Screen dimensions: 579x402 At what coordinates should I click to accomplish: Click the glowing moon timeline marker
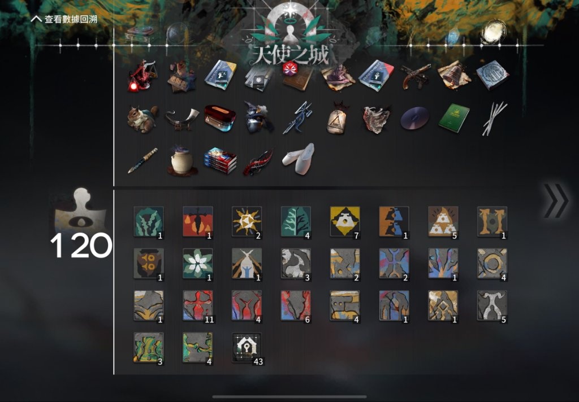pos(494,32)
